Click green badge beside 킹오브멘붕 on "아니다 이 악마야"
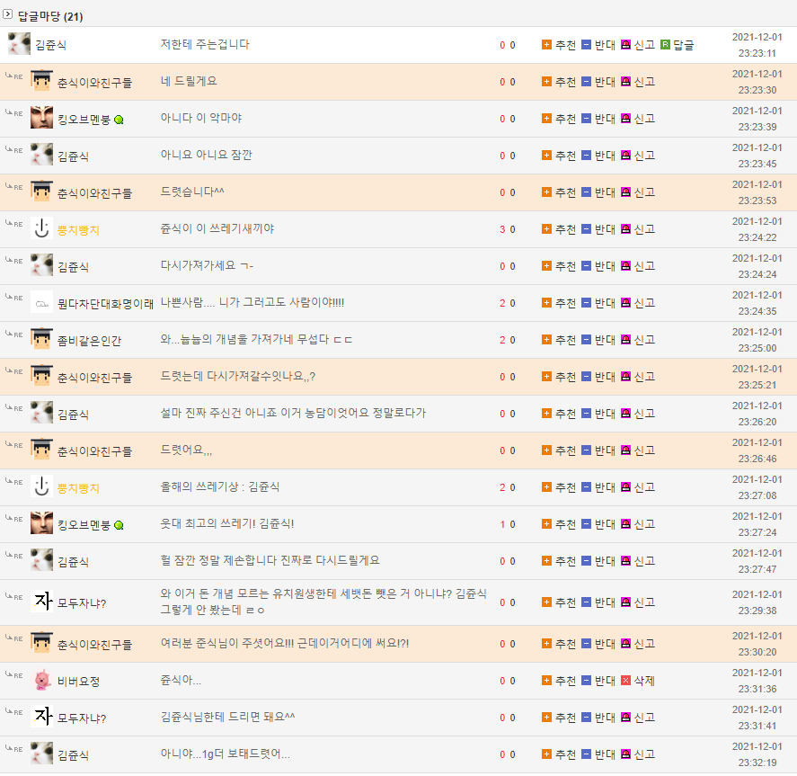The height and width of the screenshot is (776, 797). click(x=120, y=120)
